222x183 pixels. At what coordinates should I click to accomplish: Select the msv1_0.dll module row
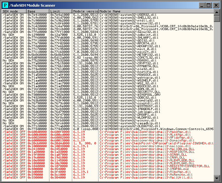click(108, 49)
